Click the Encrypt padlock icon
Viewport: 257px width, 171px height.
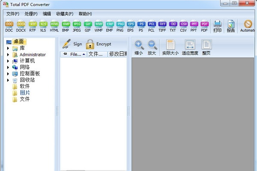90,44
